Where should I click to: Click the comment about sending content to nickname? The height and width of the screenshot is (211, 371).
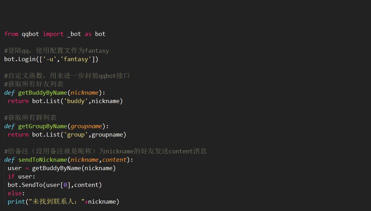coord(106,151)
